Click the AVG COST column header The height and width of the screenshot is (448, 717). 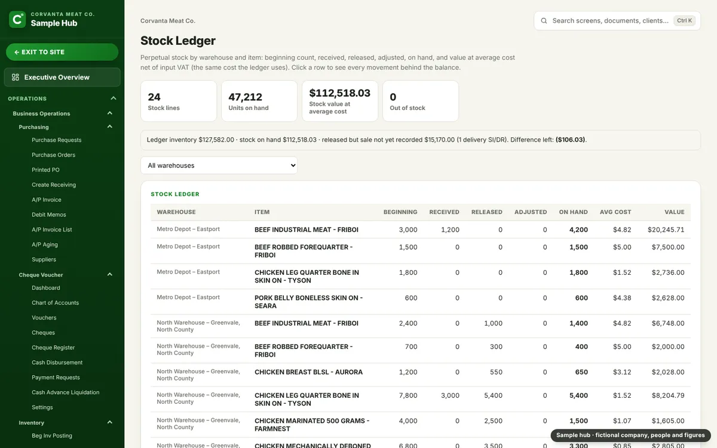[615, 212]
